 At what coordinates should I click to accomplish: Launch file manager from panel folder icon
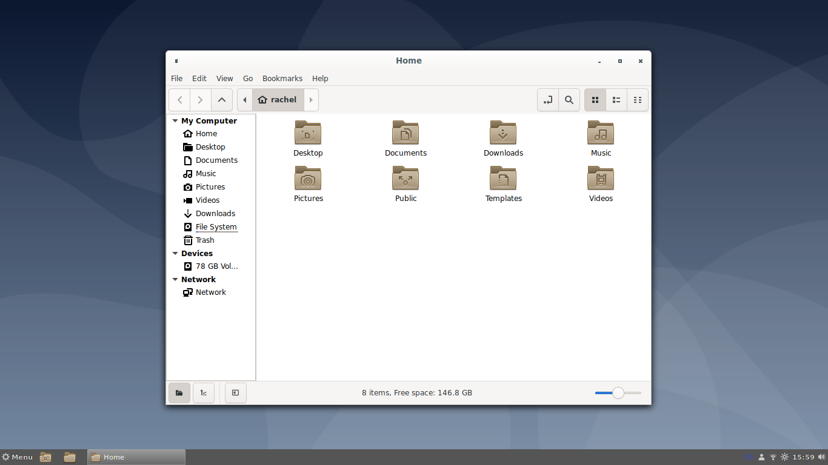tap(70, 457)
